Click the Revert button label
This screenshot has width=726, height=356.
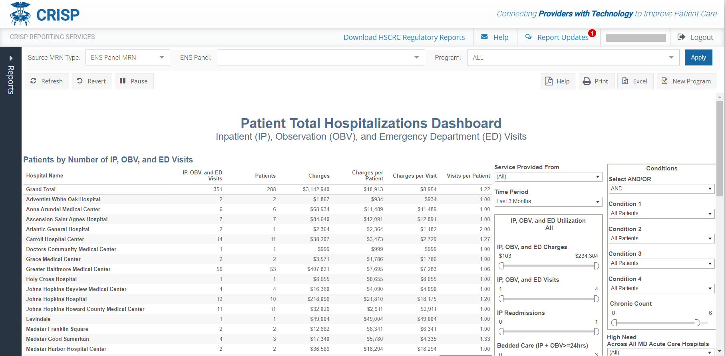point(97,81)
